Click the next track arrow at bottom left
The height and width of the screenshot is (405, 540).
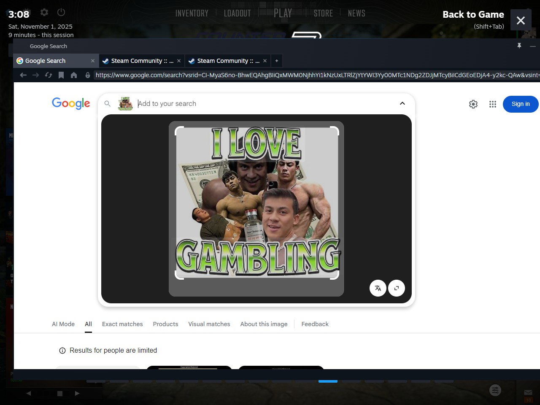(x=77, y=393)
